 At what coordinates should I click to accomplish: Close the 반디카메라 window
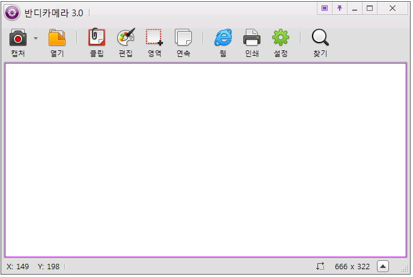pyautogui.click(x=393, y=8)
